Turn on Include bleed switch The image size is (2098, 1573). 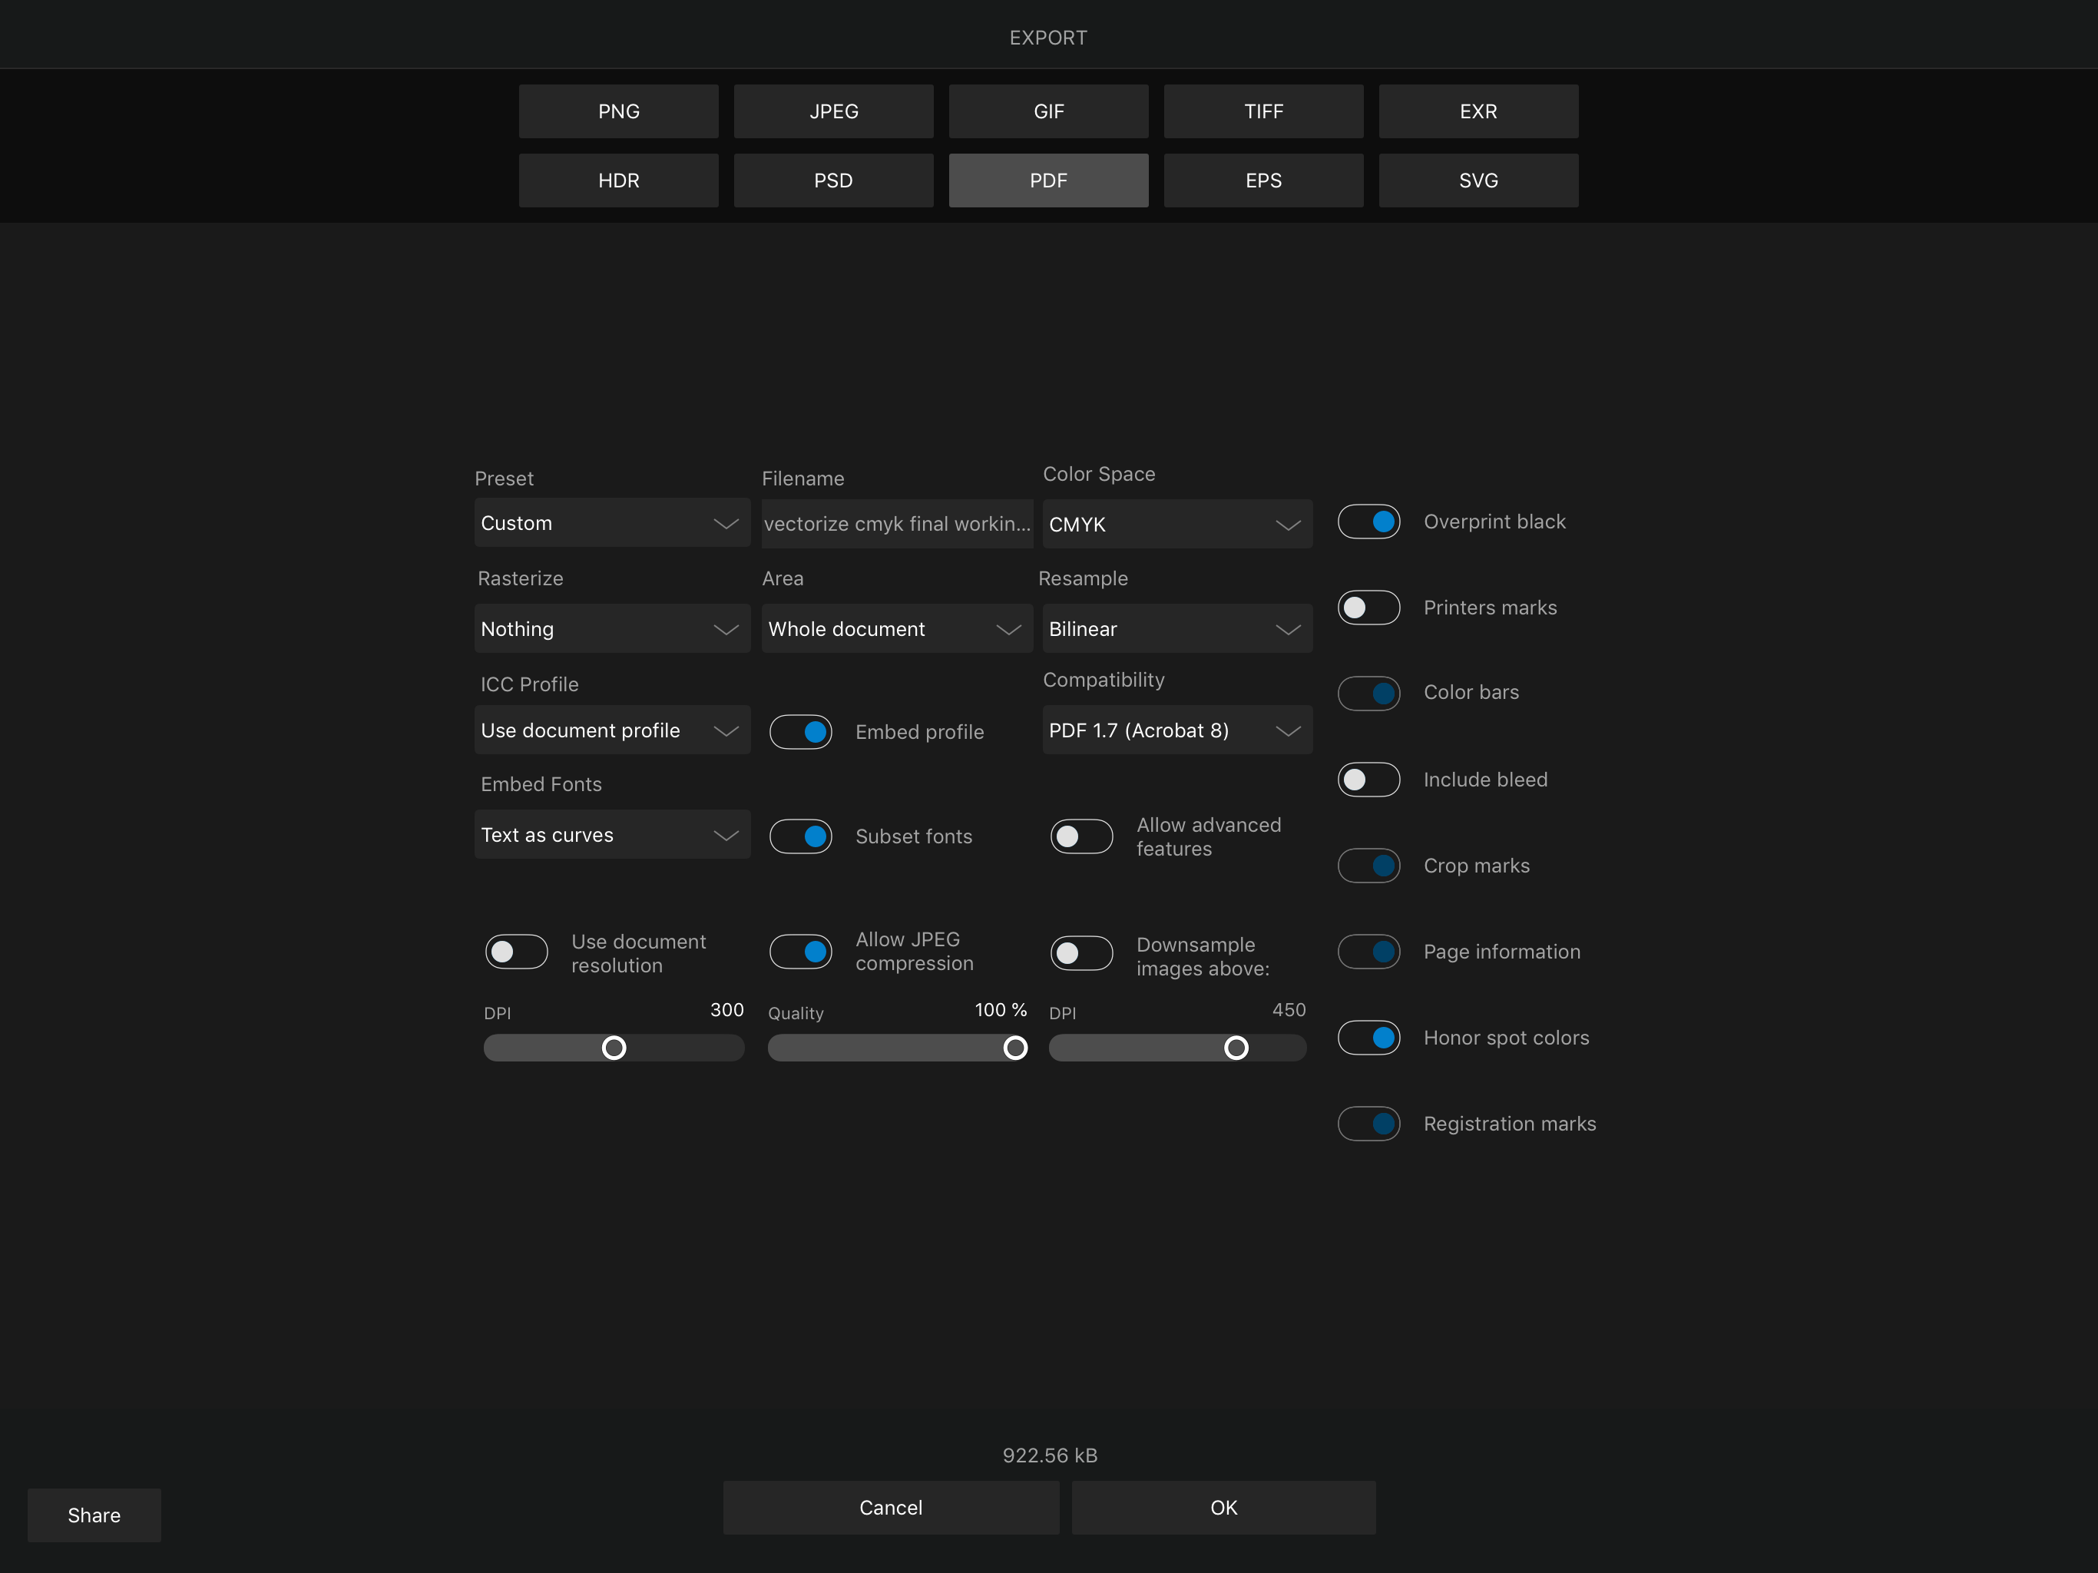(x=1368, y=780)
